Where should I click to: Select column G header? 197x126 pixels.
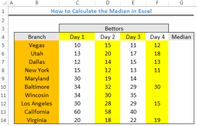coord(181,3)
